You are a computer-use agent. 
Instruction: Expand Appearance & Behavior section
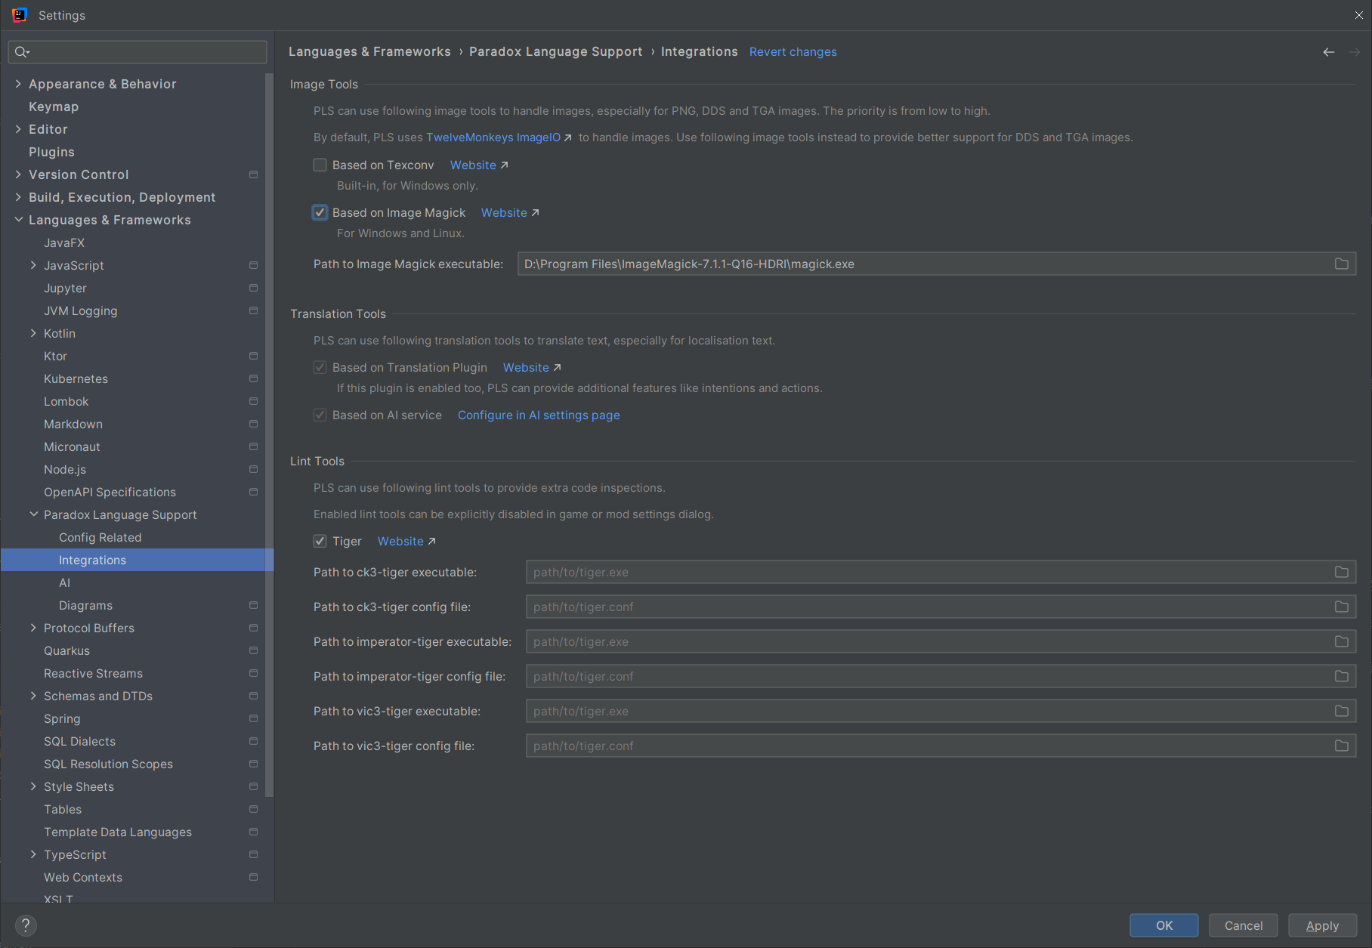[x=18, y=84]
